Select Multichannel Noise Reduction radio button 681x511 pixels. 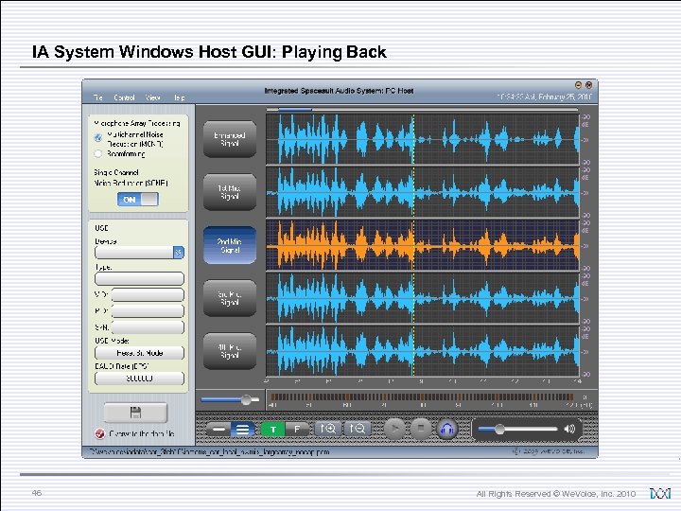98,138
